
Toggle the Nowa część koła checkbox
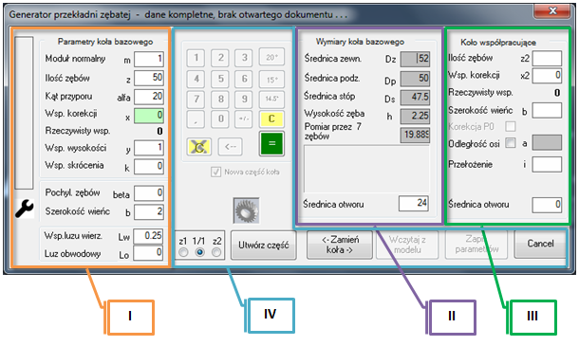tap(215, 172)
